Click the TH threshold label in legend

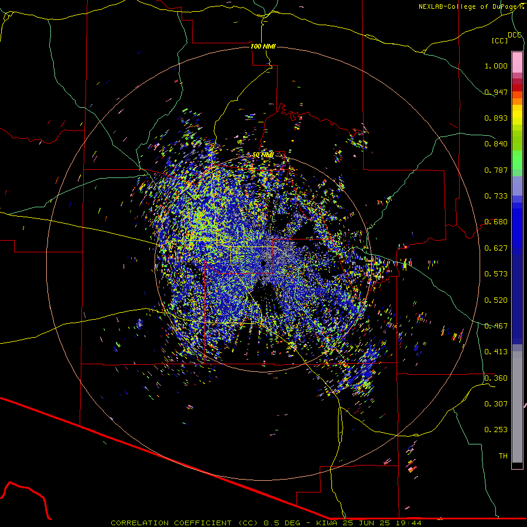pyautogui.click(x=503, y=456)
